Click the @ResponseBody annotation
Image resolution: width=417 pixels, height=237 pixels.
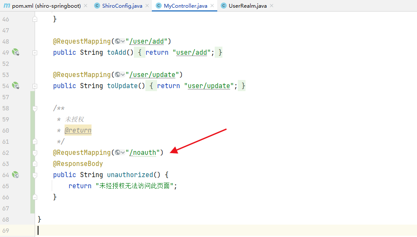78,164
